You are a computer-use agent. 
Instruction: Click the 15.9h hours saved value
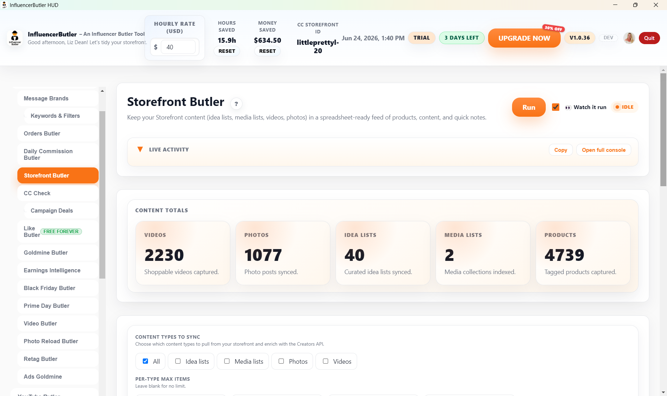227,40
